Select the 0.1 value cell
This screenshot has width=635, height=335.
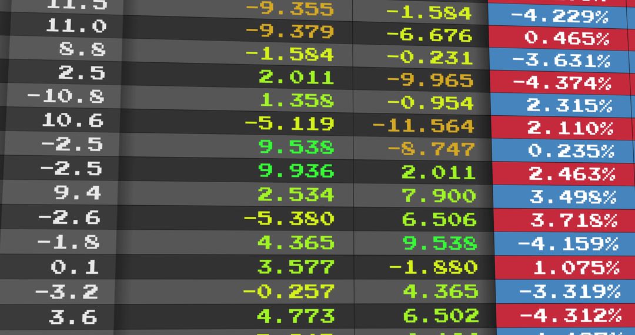(75, 267)
